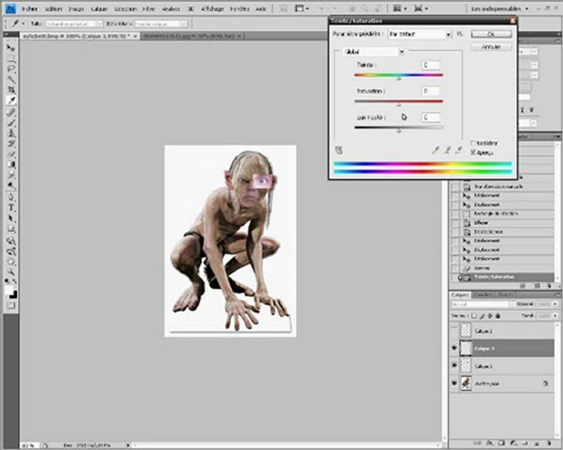Click the first eyedropper in Teinte/Saturation dialog
The image size is (563, 450).
[435, 150]
